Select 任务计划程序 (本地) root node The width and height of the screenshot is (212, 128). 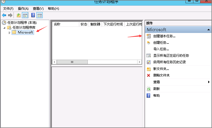tap(22, 23)
